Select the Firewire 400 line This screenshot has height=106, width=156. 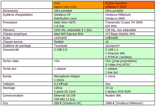(x=115, y=53)
